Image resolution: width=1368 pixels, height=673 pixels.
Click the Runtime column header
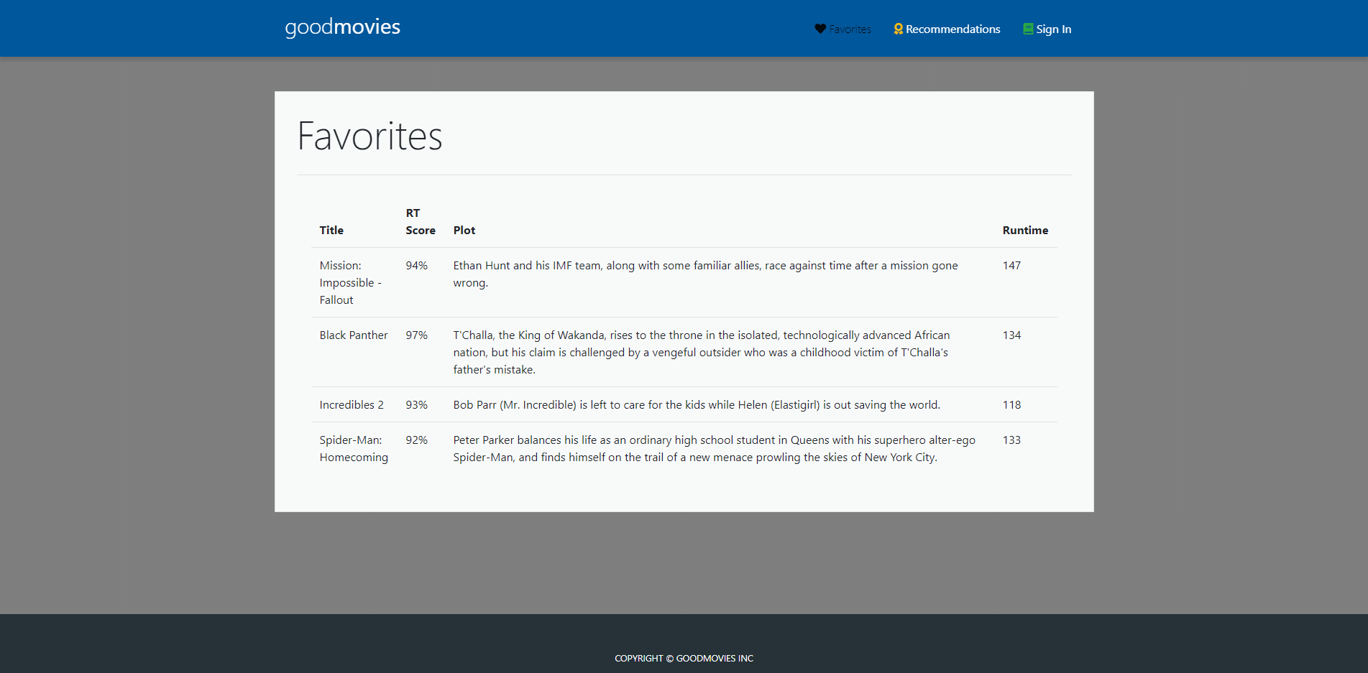point(1025,231)
